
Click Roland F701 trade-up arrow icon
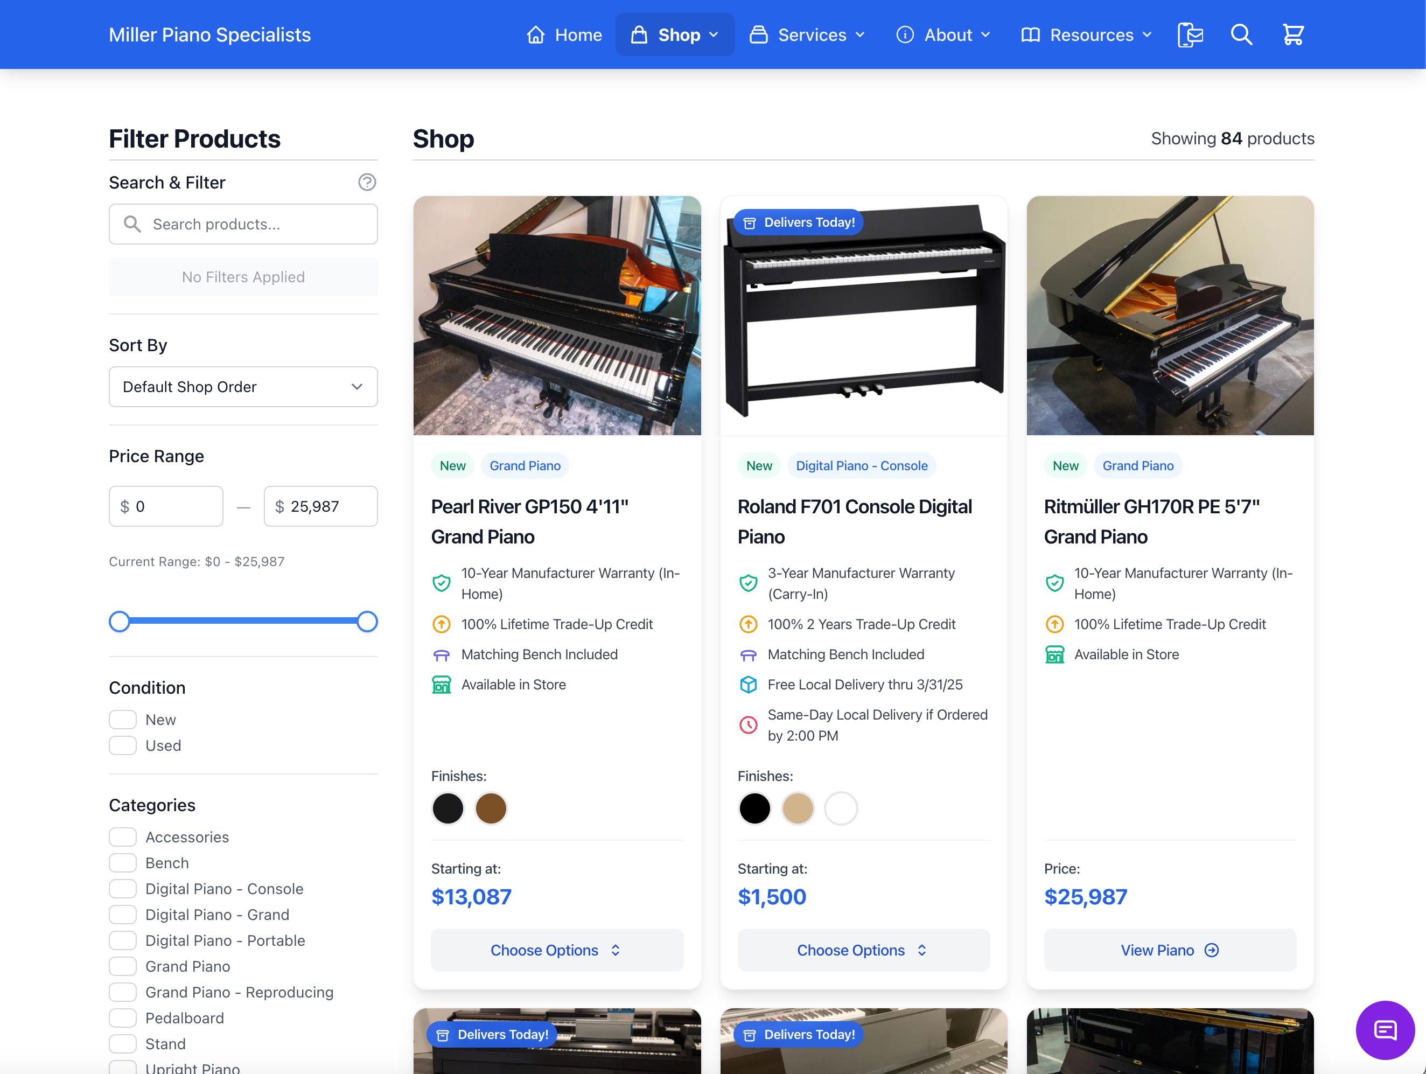coord(748,624)
